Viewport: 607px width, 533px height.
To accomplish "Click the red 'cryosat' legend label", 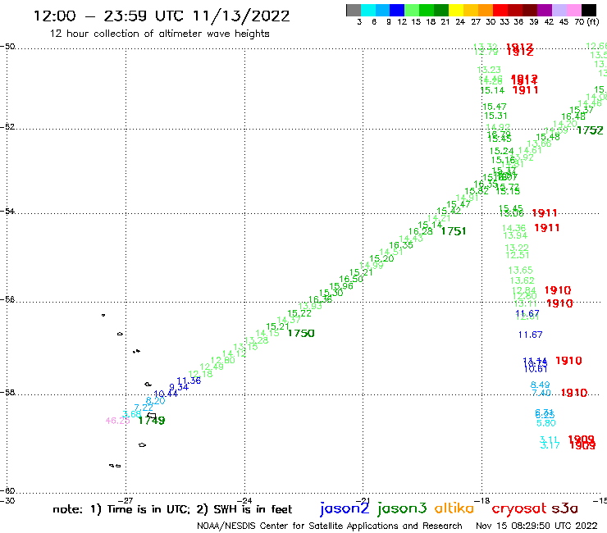I will coord(519,508).
